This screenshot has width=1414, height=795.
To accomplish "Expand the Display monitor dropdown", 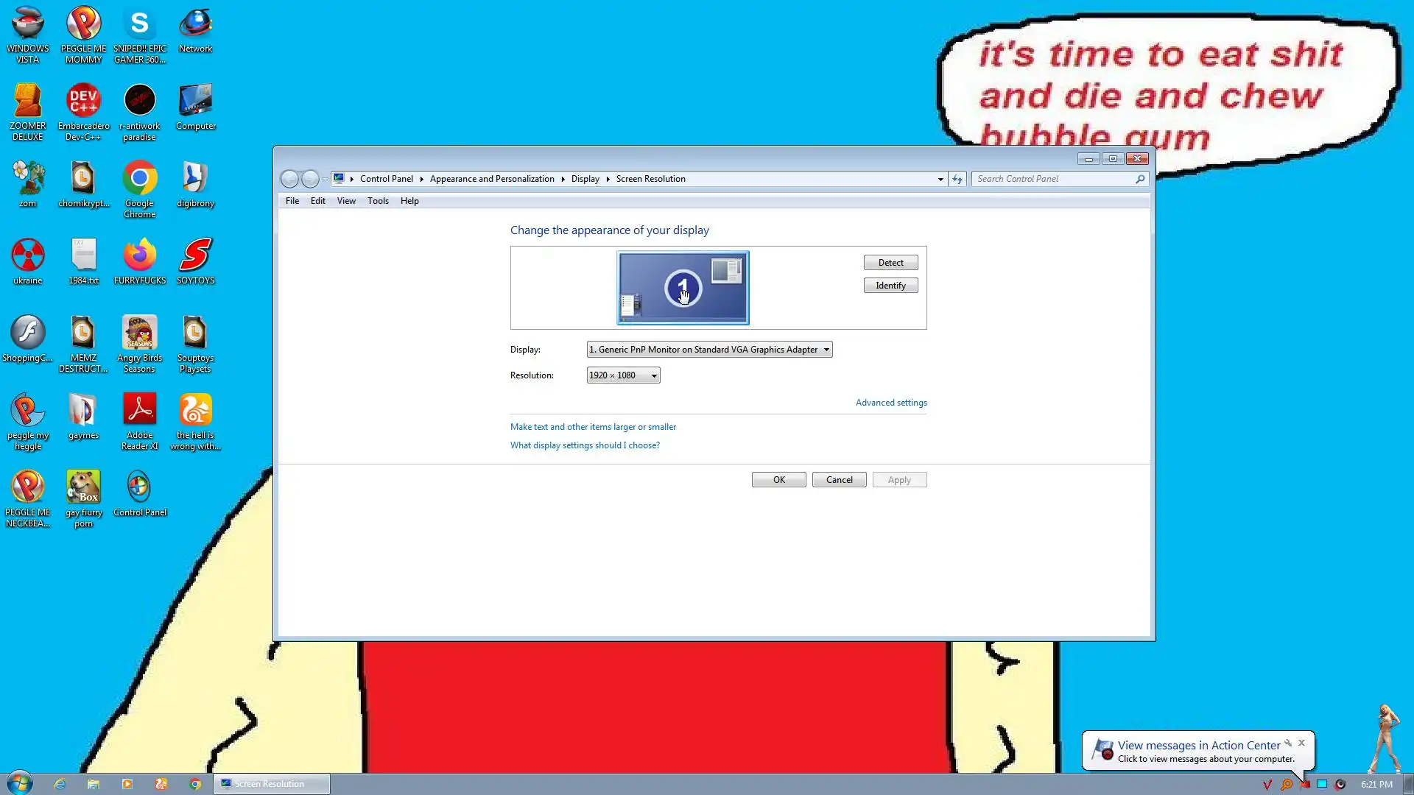I will 709,350.
